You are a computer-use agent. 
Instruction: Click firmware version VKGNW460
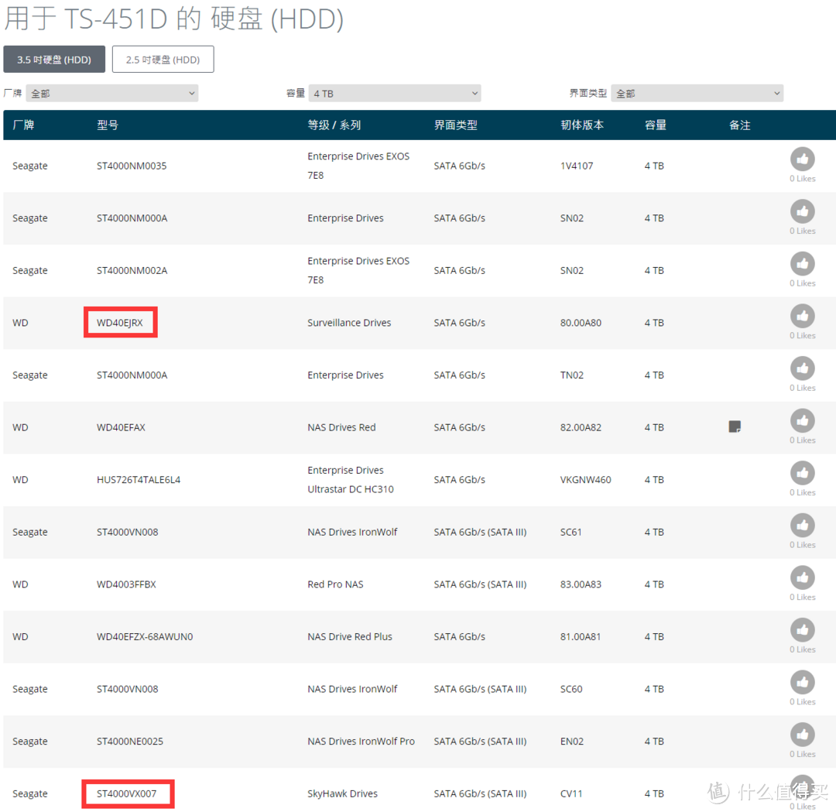pos(585,479)
